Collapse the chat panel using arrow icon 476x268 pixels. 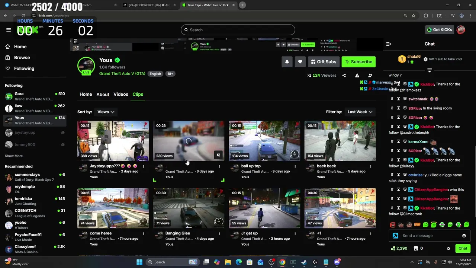coord(389,44)
